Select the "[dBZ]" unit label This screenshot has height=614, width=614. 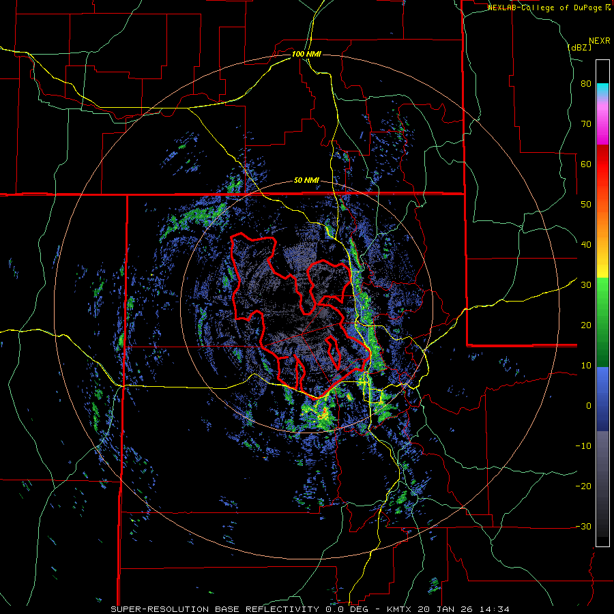(x=579, y=47)
